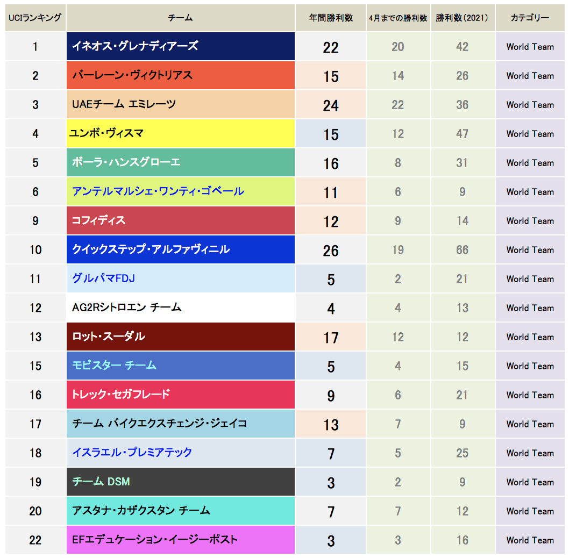Click World Team category for コフィディス row
Screen dimensions: 569x558
click(x=530, y=221)
